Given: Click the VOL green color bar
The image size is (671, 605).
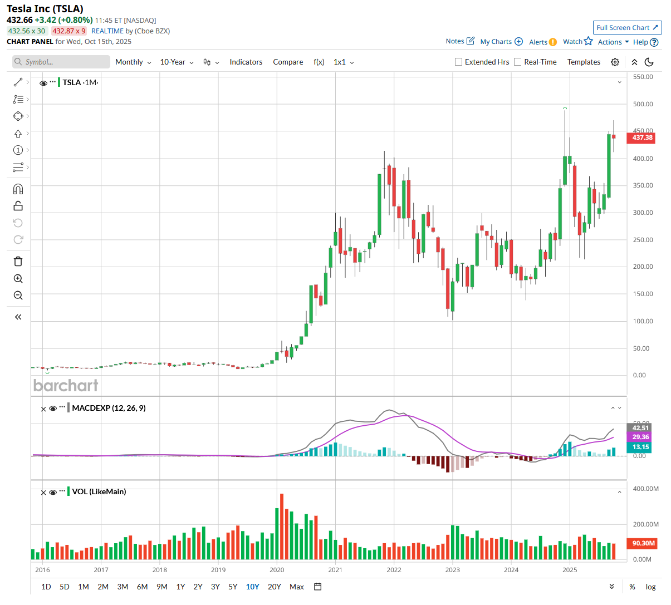Looking at the screenshot, I should [68, 491].
